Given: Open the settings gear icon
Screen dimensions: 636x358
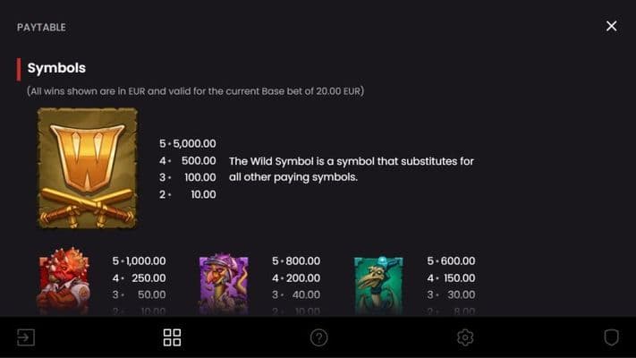Looking at the screenshot, I should tap(465, 337).
